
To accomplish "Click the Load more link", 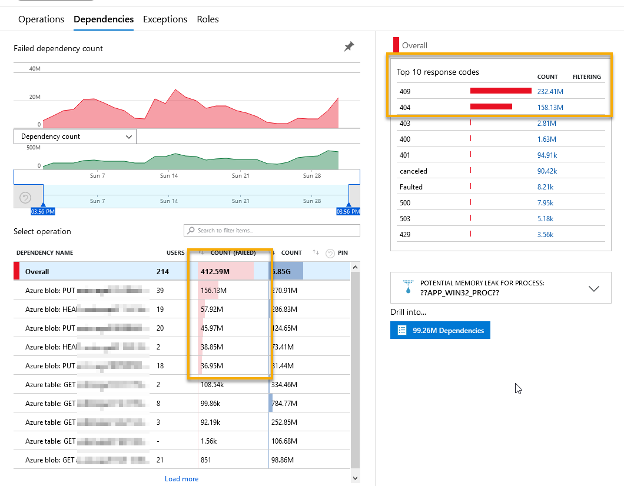I will pyautogui.click(x=181, y=478).
